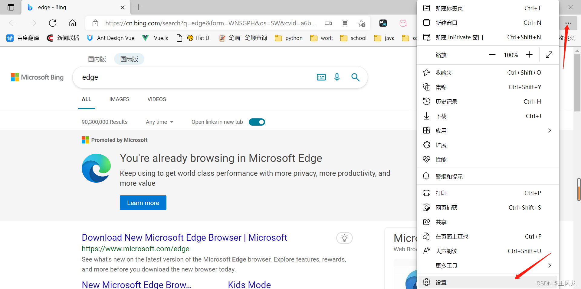Open Download New Microsoft Edge Browser link
This screenshot has height=289, width=581.
coord(184,238)
